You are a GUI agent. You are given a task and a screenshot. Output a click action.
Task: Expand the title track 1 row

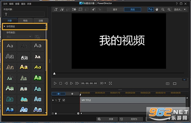click(53, 100)
